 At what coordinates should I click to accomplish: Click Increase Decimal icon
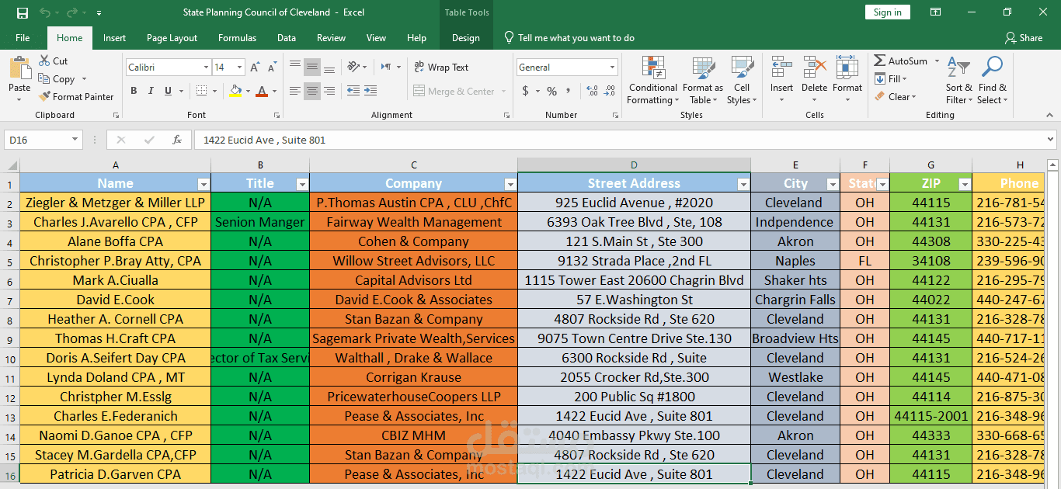tap(592, 92)
